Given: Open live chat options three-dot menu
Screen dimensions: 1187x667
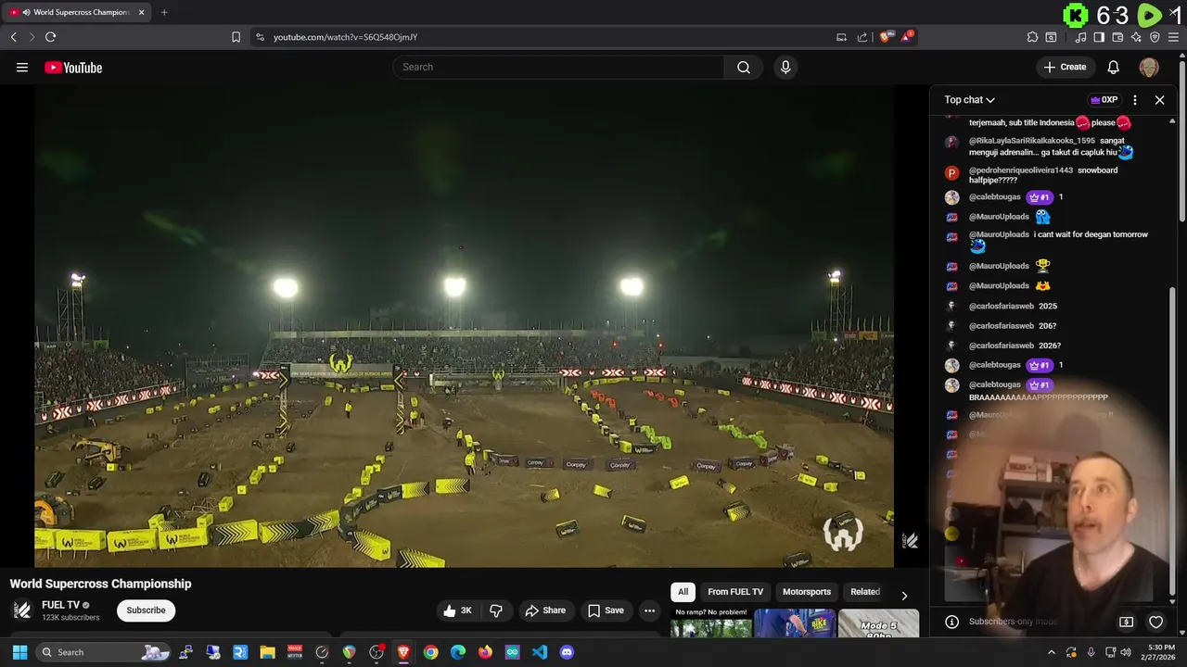Looking at the screenshot, I should [x=1135, y=100].
